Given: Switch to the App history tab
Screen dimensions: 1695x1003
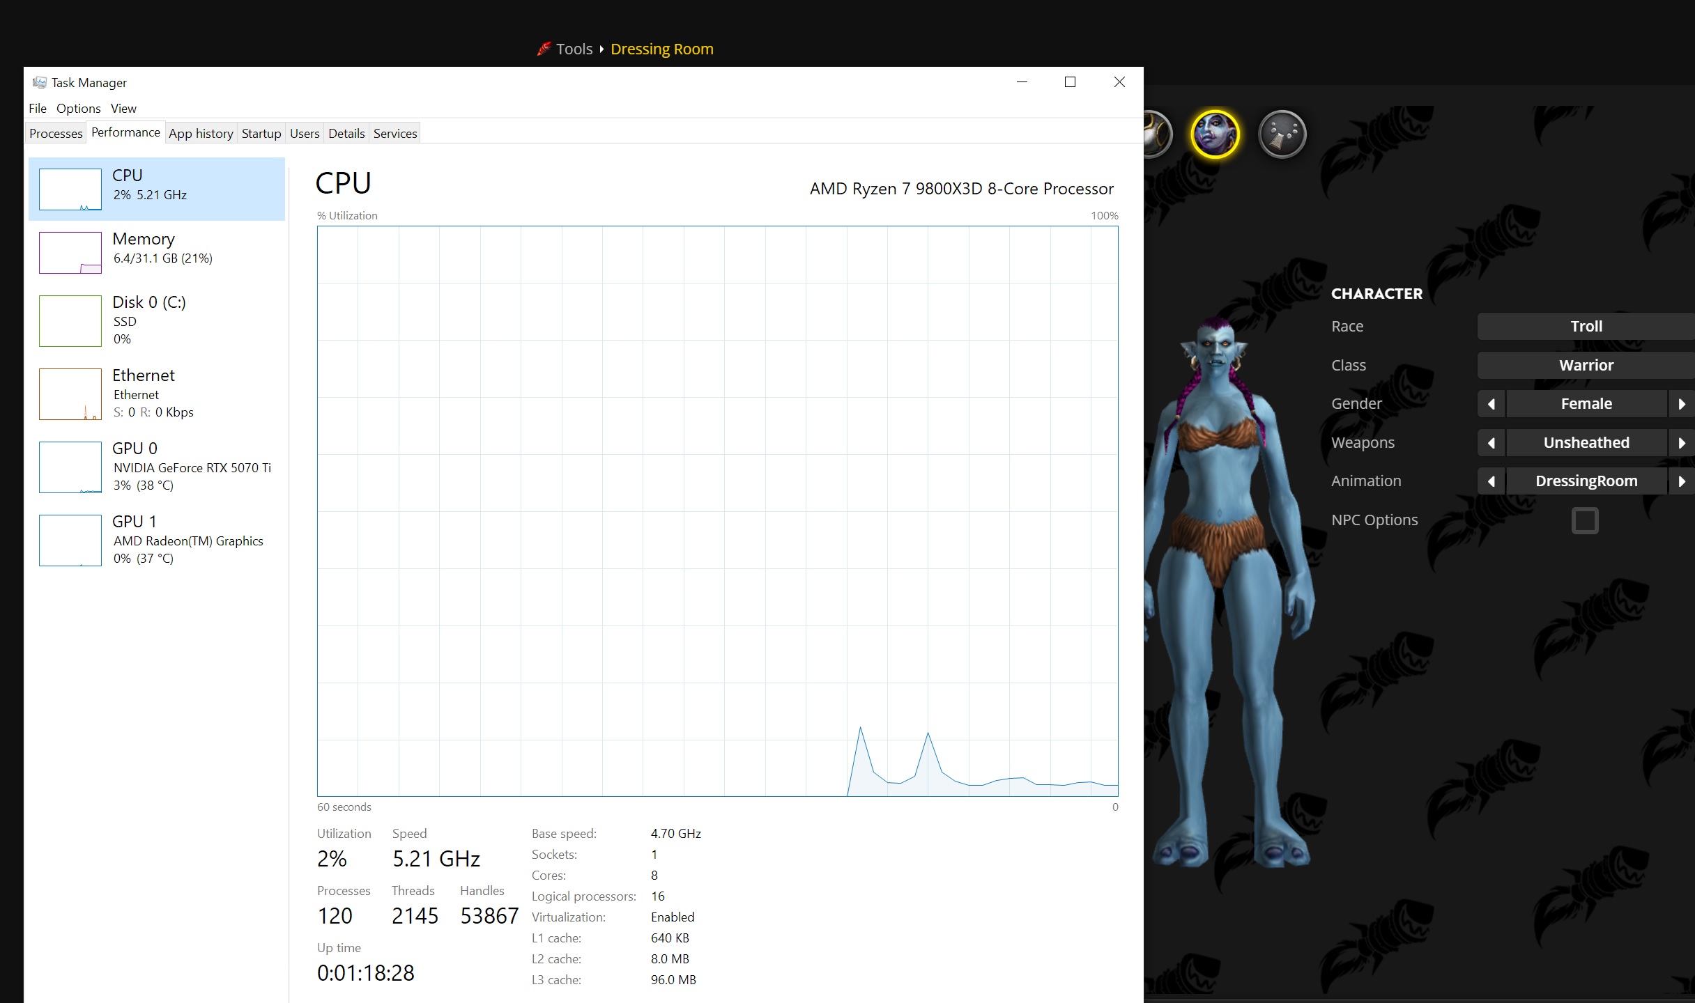Looking at the screenshot, I should [201, 133].
